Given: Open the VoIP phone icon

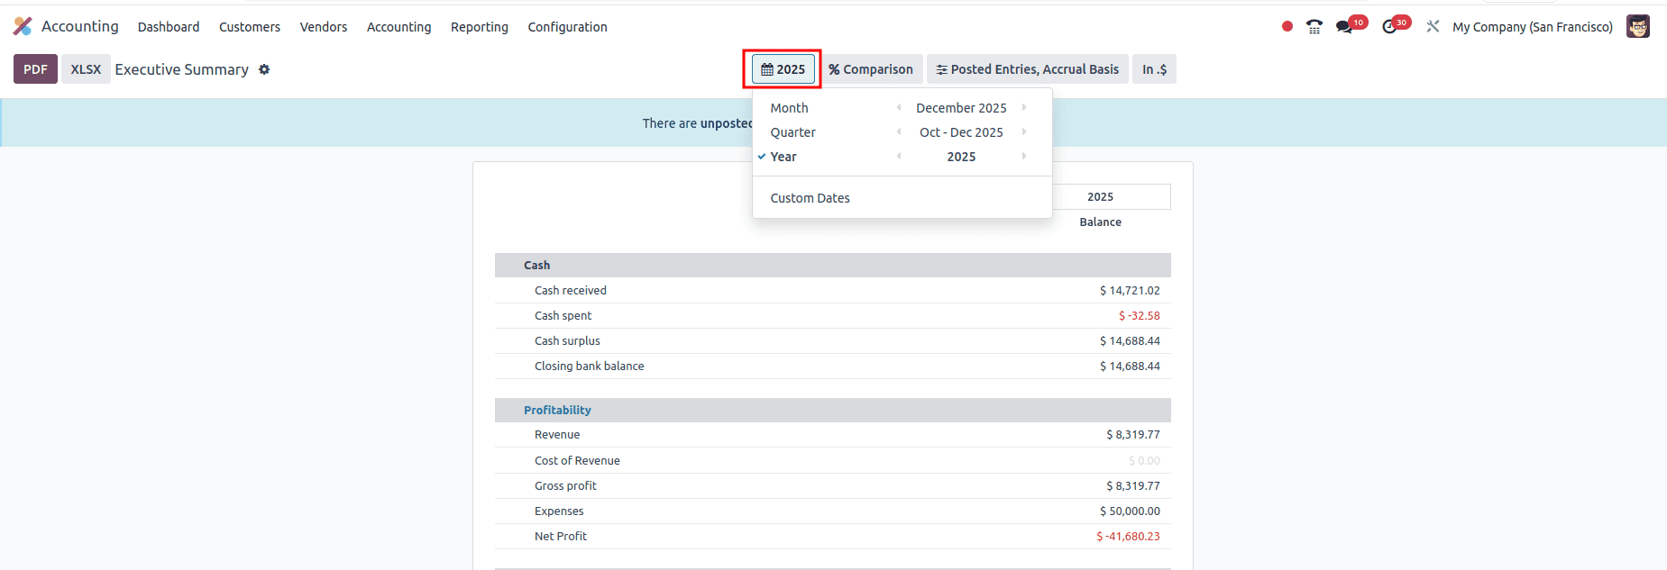Looking at the screenshot, I should 1314,27.
